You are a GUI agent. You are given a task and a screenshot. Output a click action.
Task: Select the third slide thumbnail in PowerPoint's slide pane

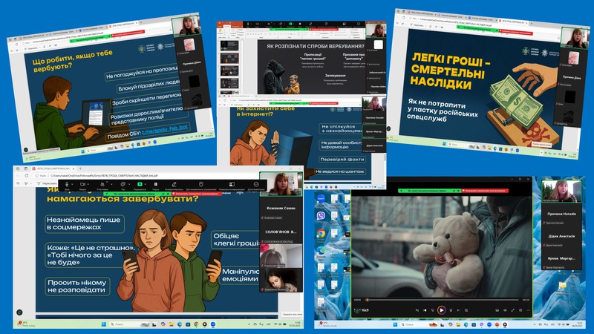(229, 71)
